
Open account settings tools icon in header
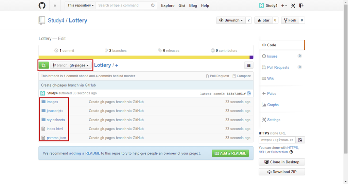[293, 5]
